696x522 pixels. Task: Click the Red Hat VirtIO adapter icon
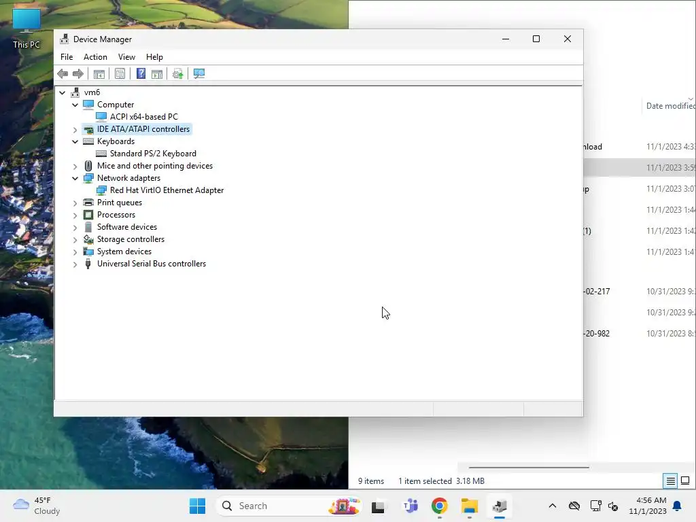[101, 190]
